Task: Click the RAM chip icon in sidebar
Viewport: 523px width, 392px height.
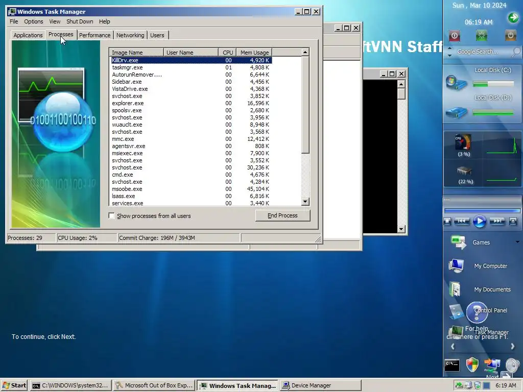Action: click(x=464, y=171)
